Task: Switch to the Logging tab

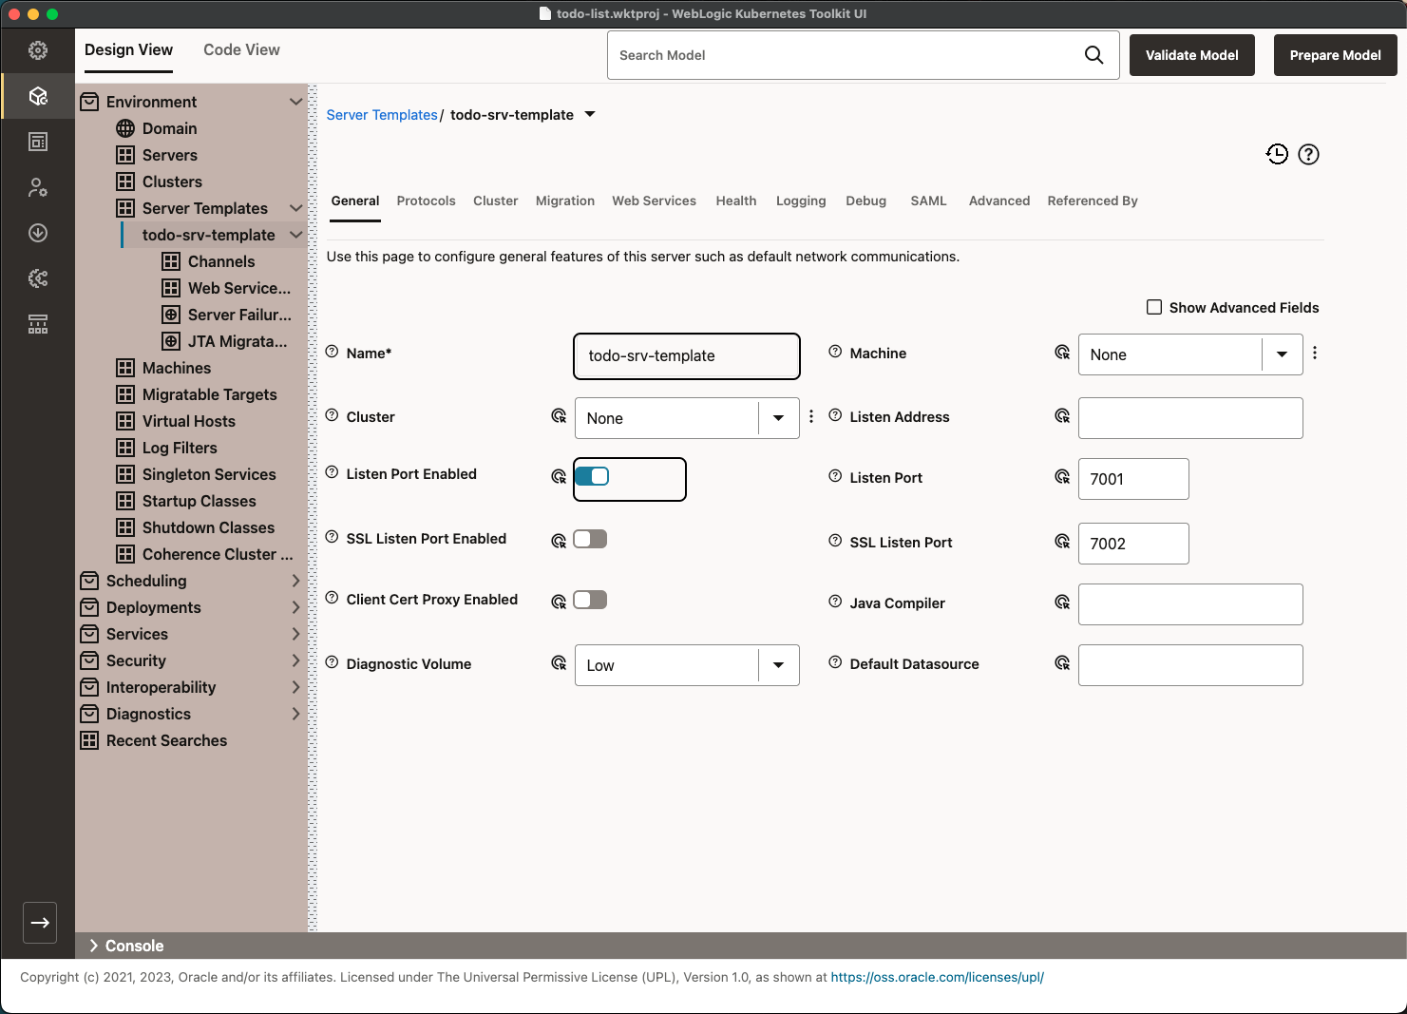Action: (801, 201)
